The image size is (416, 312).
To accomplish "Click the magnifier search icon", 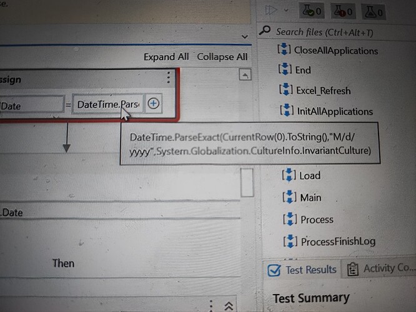I will tap(264, 30).
